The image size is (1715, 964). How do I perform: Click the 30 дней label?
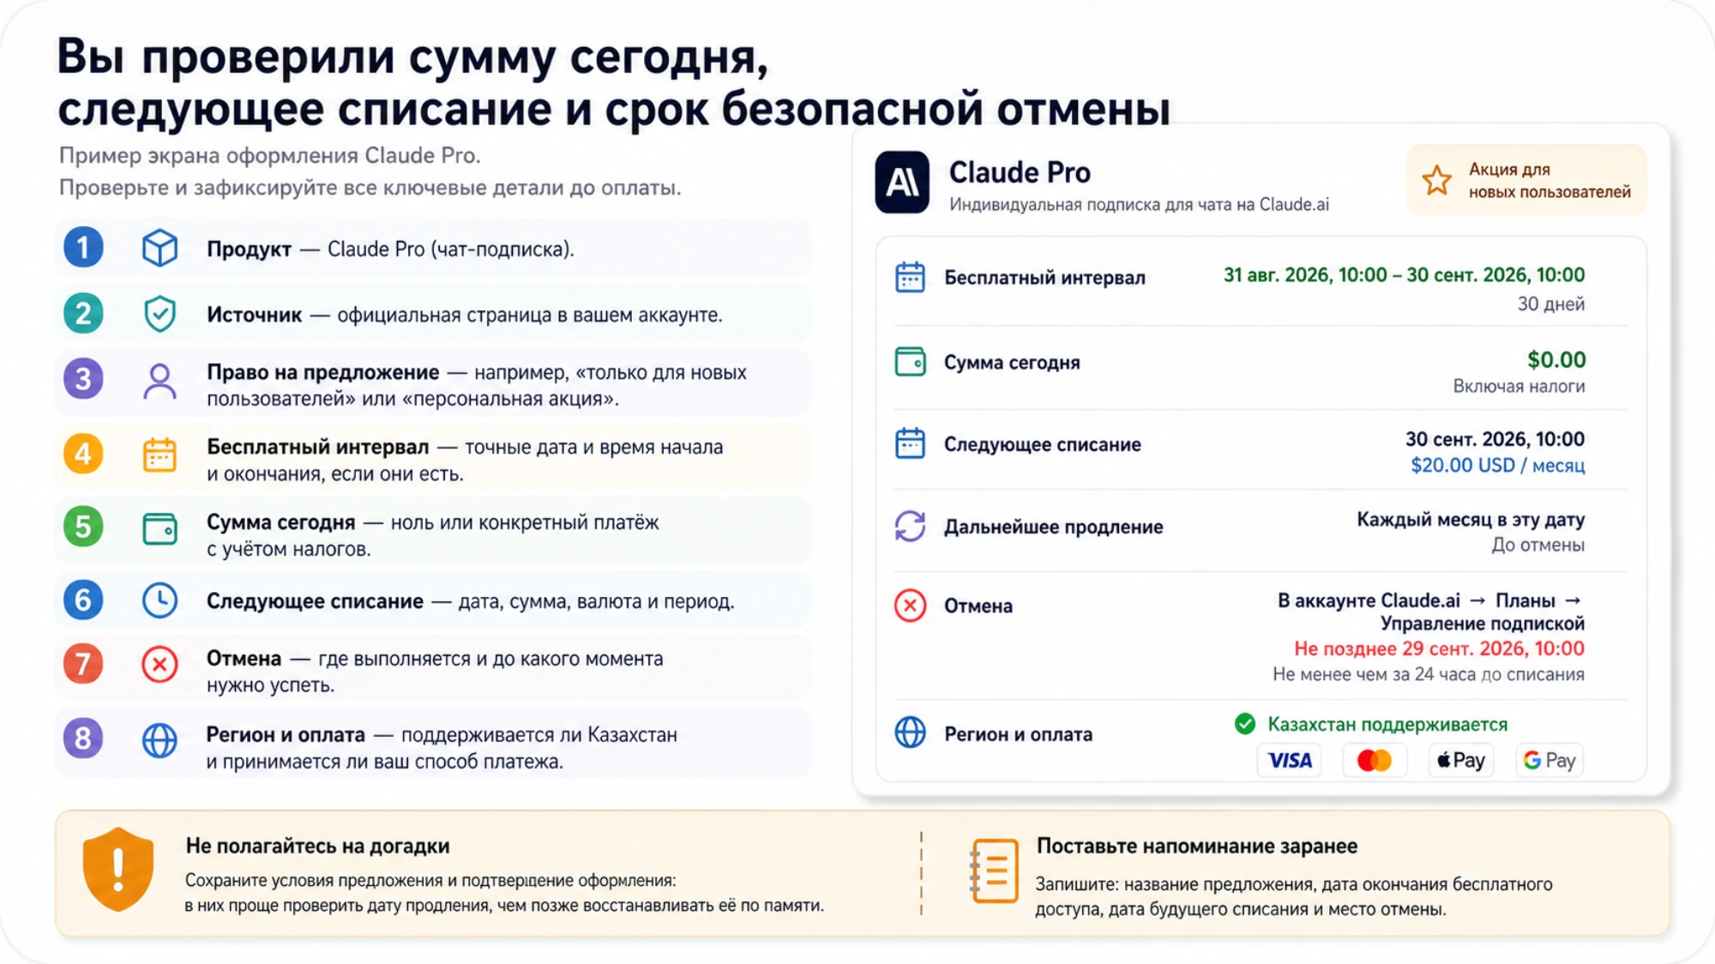(1550, 304)
